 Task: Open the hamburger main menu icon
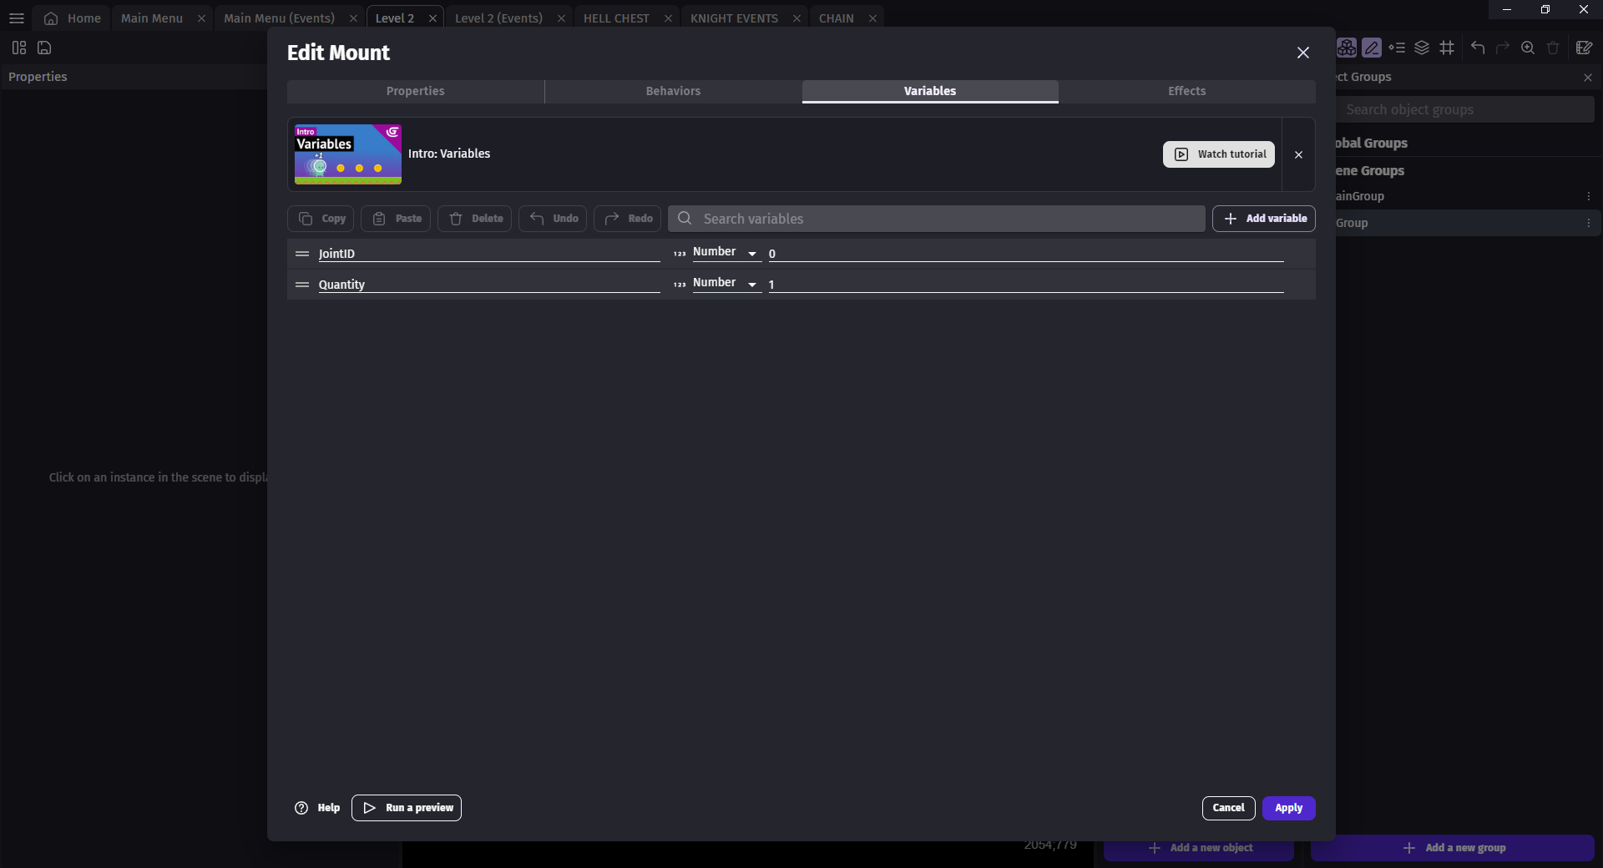coord(17,18)
